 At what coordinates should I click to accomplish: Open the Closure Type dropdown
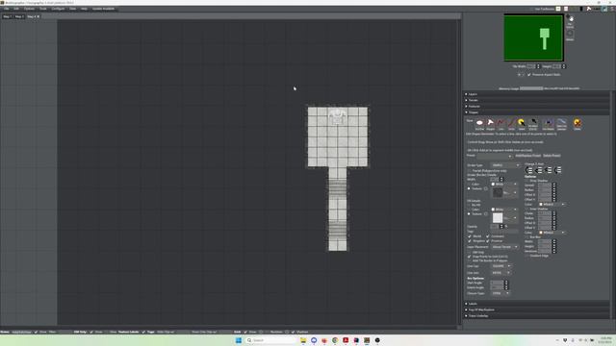pos(500,293)
